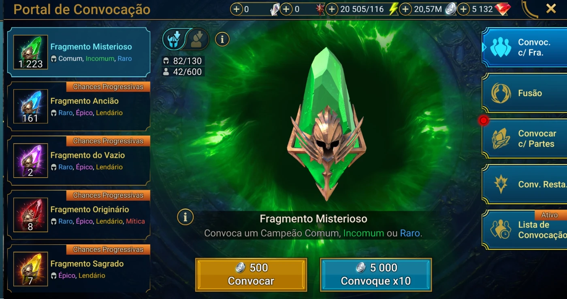This screenshot has width=567, height=299.
Task: Open Convocar c/ Partes menu
Action: click(524, 138)
